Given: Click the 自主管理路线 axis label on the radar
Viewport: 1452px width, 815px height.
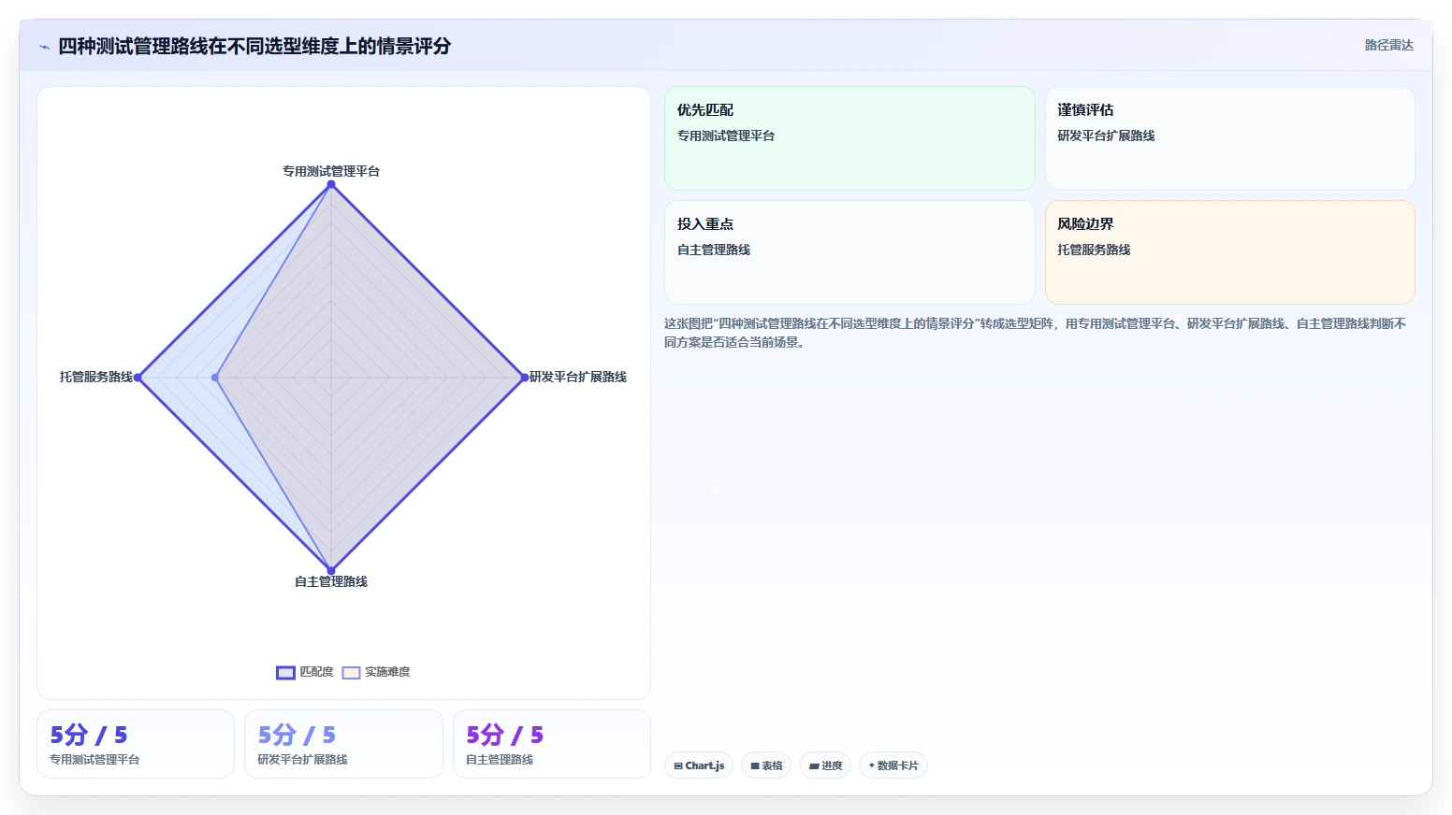Looking at the screenshot, I should [x=331, y=581].
